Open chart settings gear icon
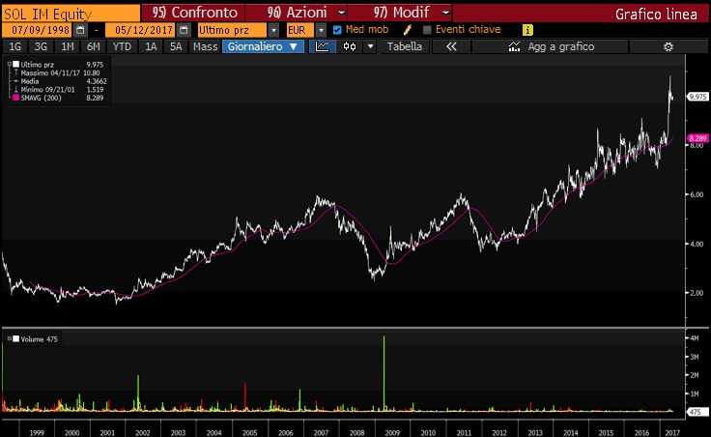This screenshot has height=437, width=711. [667, 46]
